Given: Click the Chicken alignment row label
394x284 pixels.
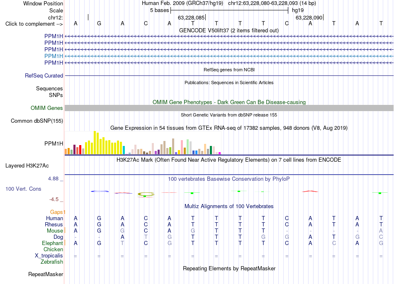Looking at the screenshot, I should click(53, 249).
